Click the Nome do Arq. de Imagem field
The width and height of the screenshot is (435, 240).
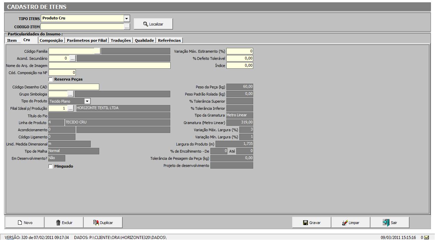coord(109,66)
